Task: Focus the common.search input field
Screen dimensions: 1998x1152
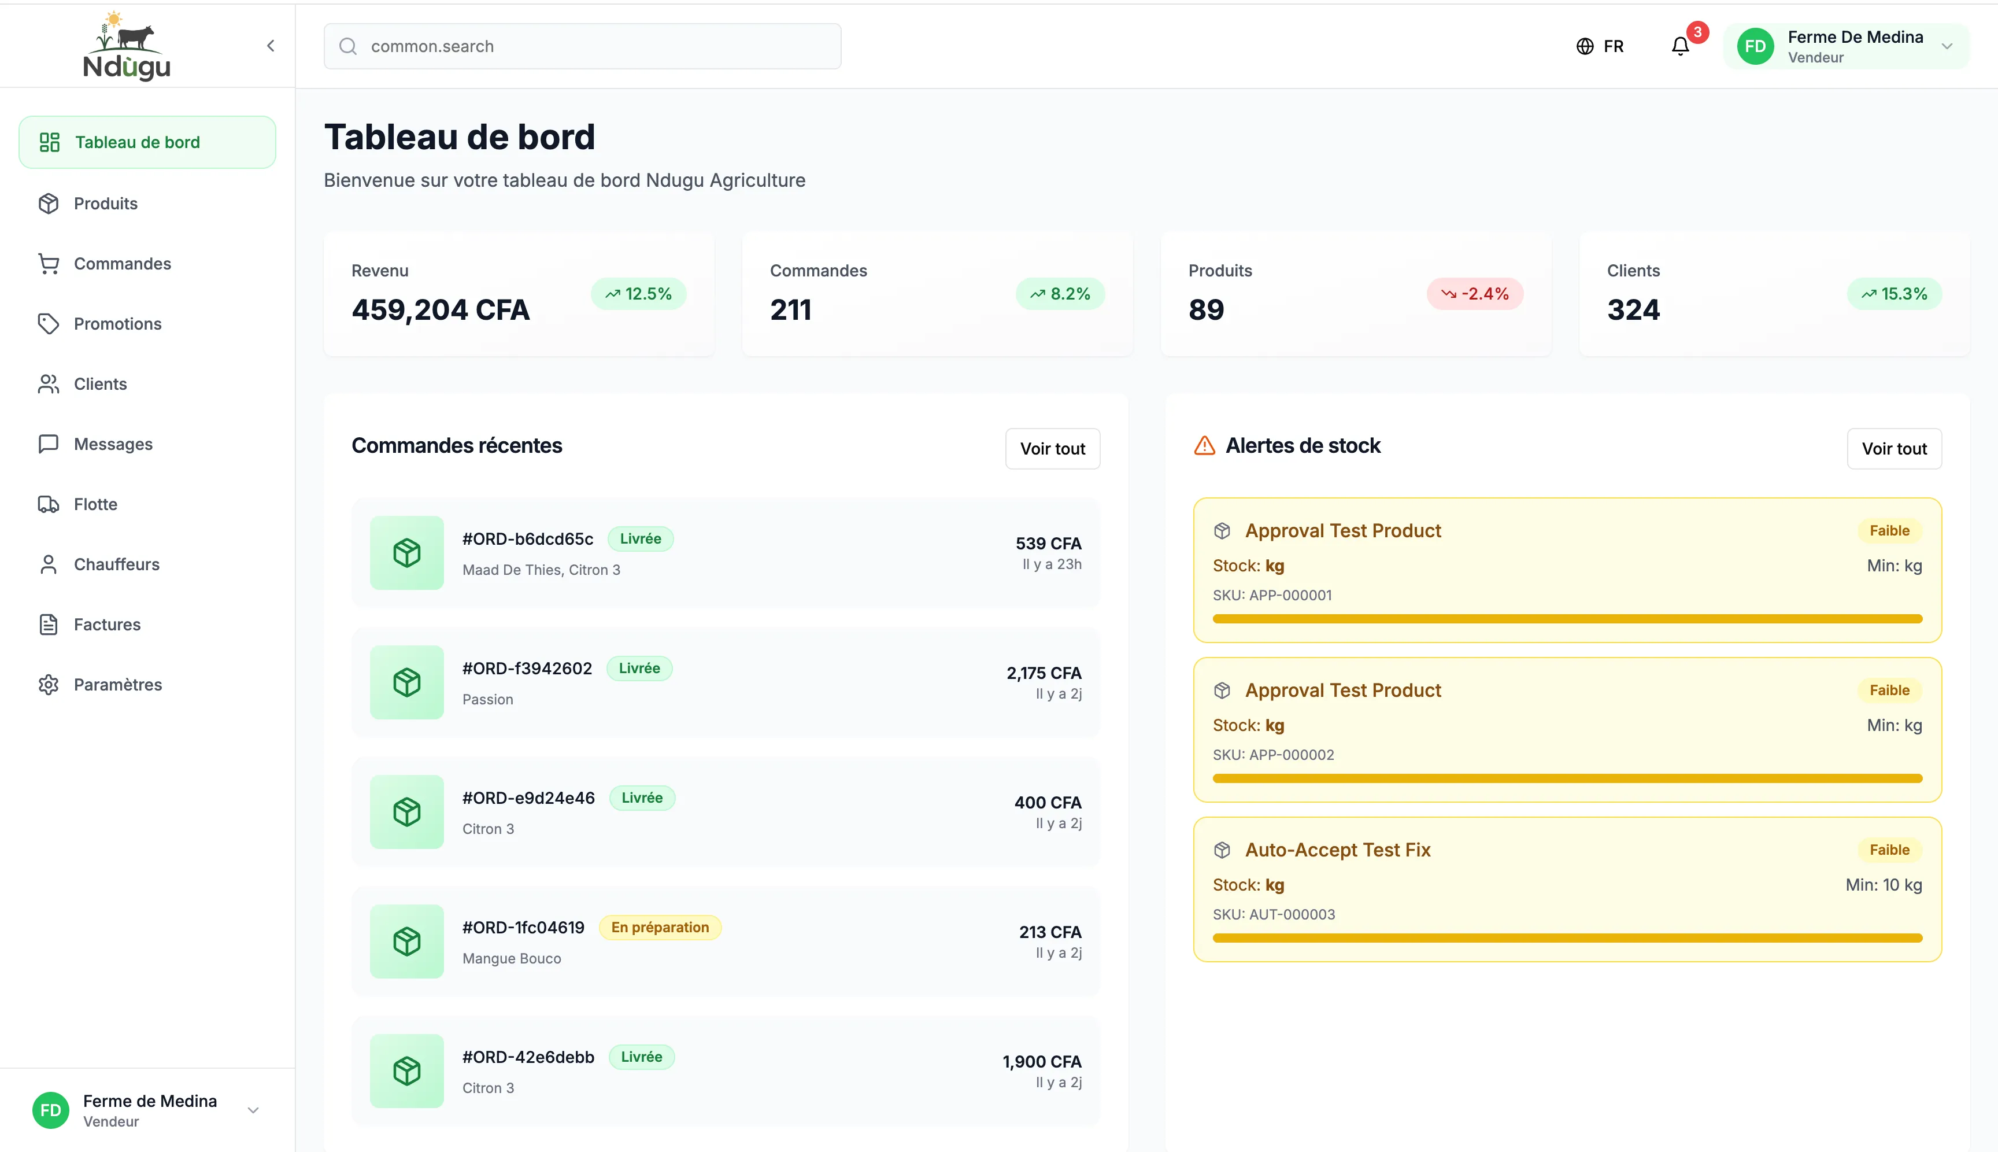Action: click(582, 47)
